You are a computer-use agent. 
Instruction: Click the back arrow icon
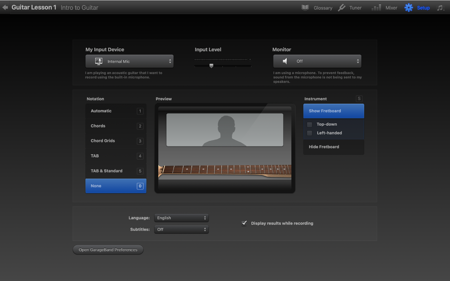click(5, 7)
